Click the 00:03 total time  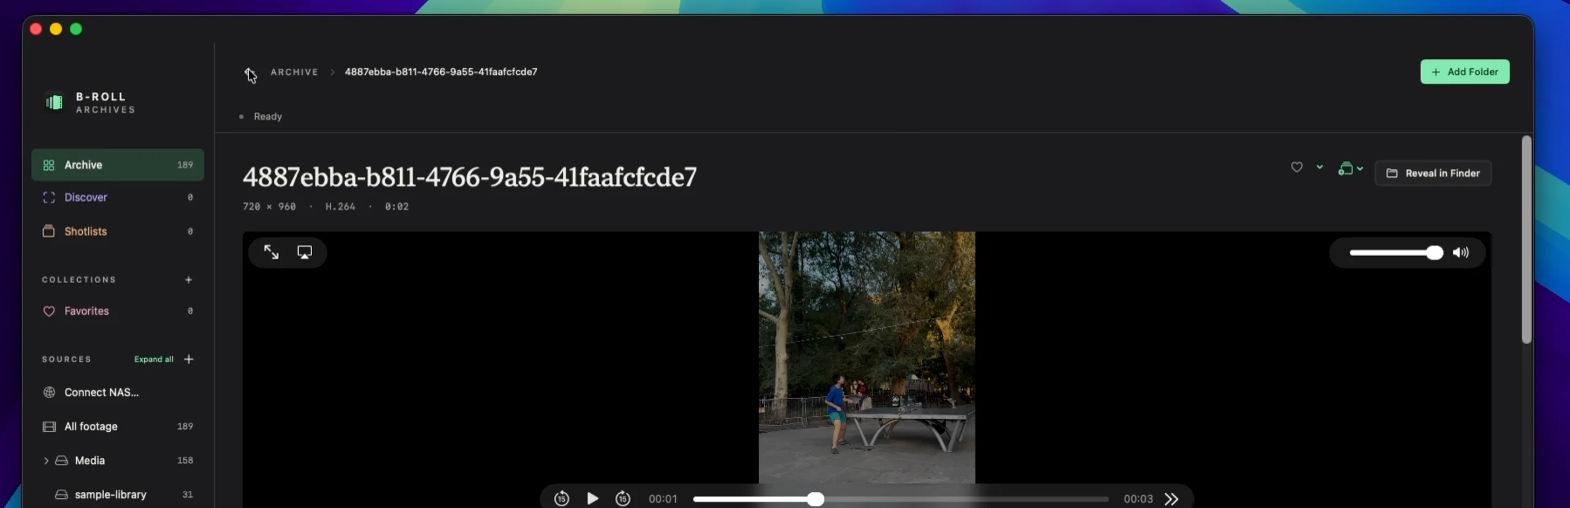[x=1138, y=499]
